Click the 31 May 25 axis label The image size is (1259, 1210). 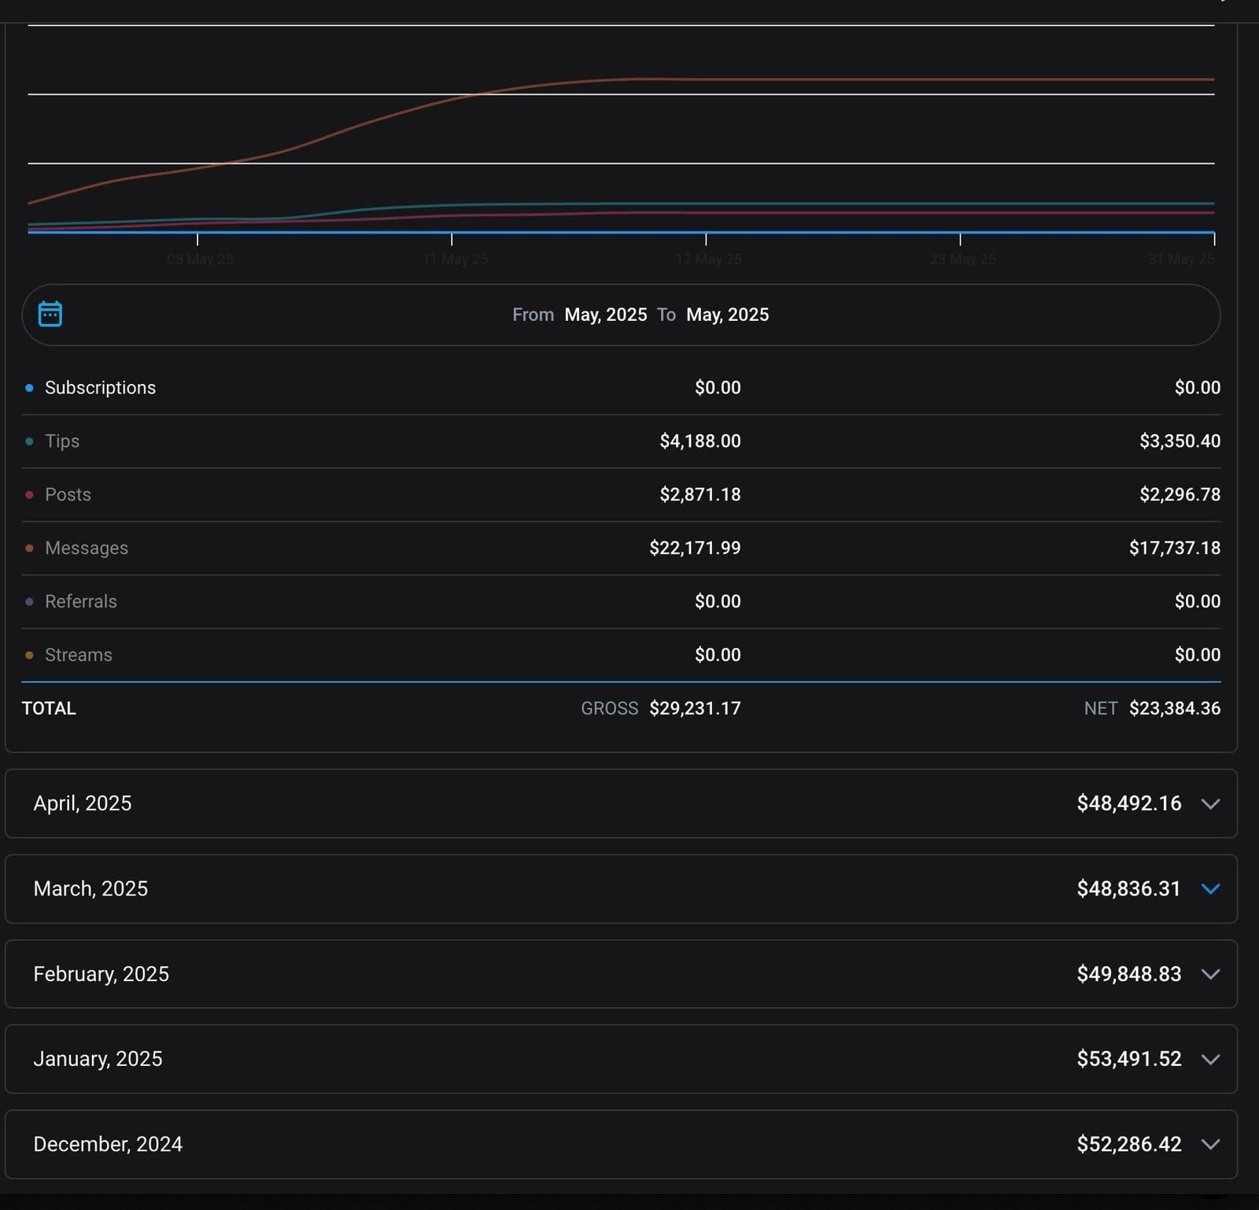coord(1181,259)
